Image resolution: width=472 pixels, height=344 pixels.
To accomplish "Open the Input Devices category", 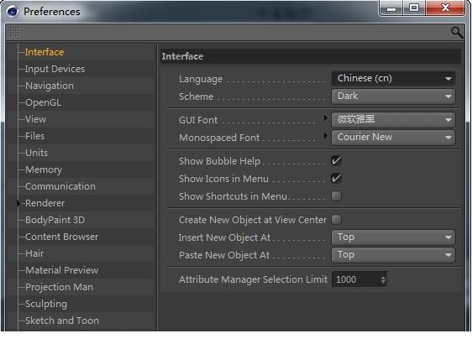I will point(55,69).
